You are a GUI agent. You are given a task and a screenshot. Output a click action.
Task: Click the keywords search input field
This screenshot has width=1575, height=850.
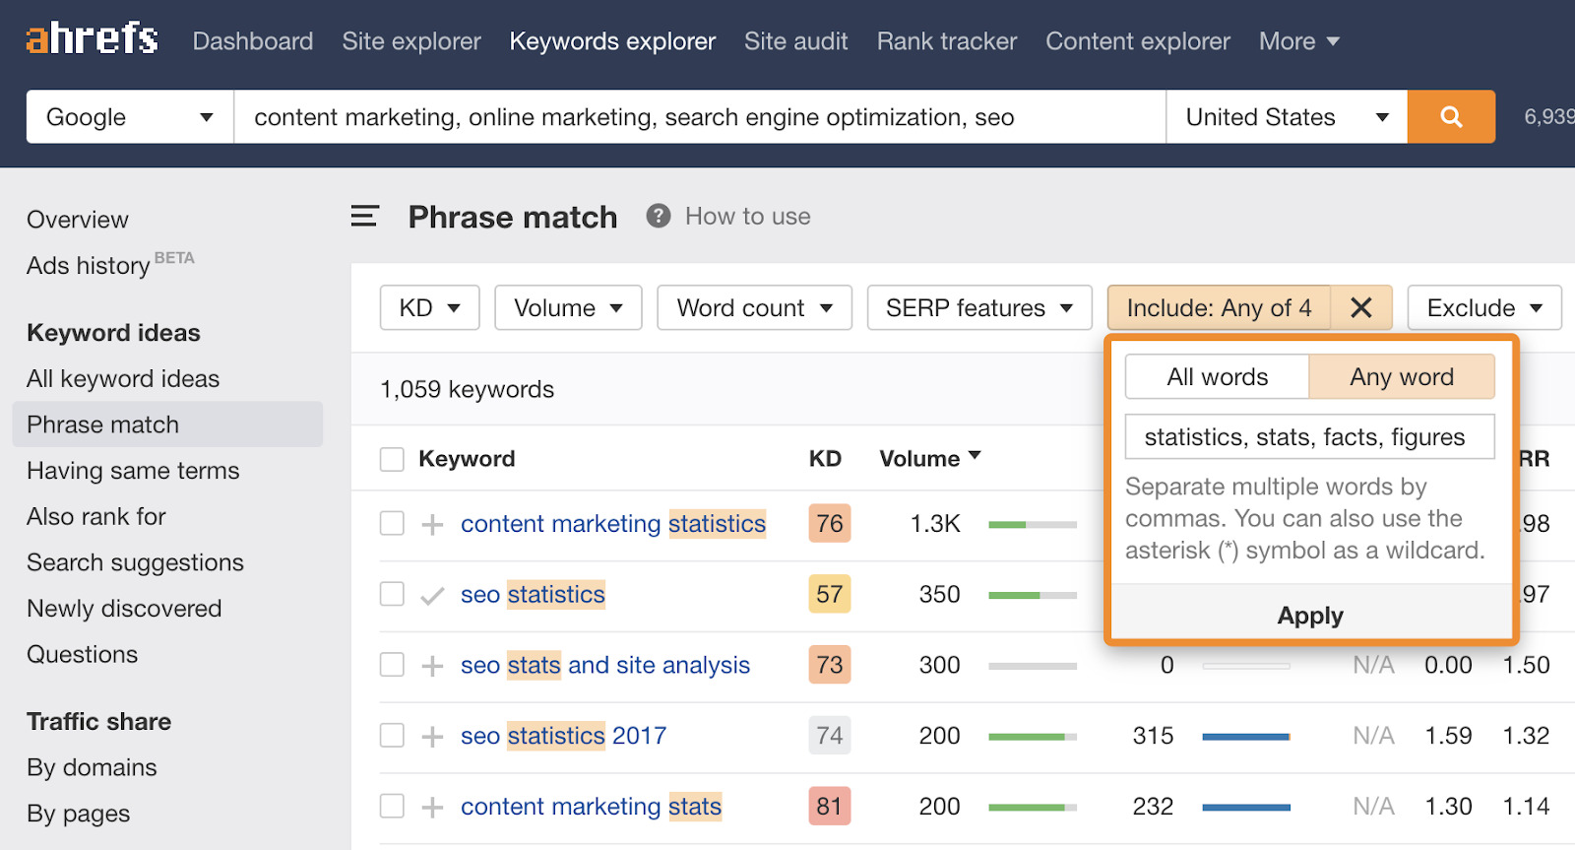(x=700, y=117)
